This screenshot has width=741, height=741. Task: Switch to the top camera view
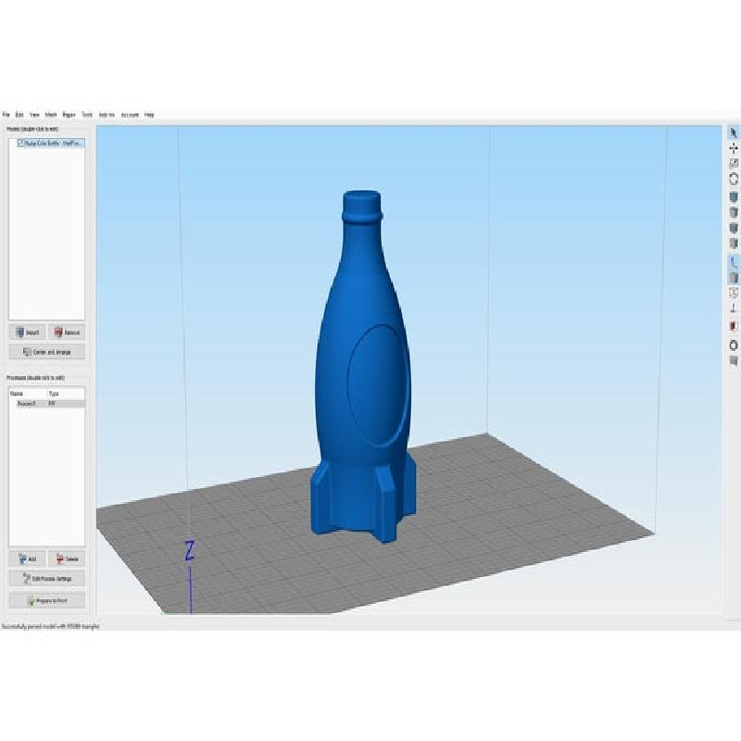pyautogui.click(x=733, y=213)
